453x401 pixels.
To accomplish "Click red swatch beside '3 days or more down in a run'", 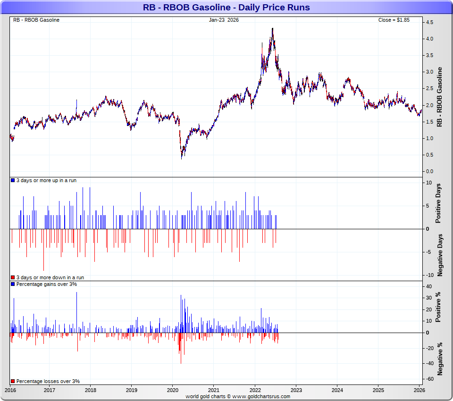I will pos(13,277).
